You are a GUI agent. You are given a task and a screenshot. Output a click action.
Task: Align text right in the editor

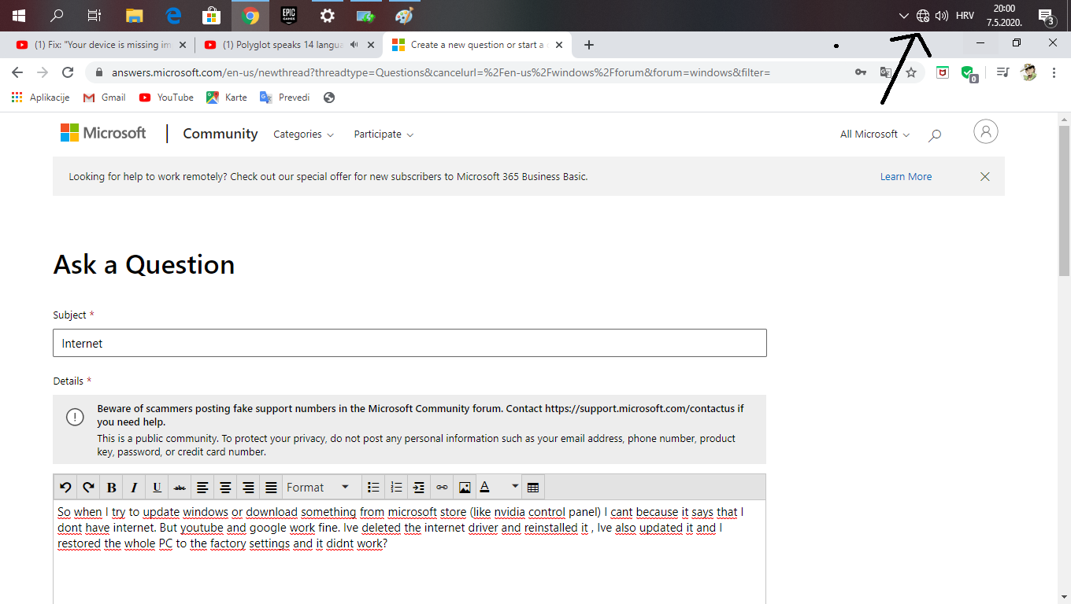(248, 488)
